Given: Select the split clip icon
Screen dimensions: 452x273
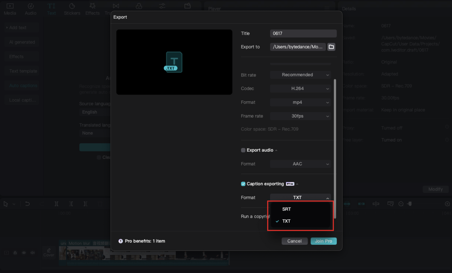Looking at the screenshot, I should click(x=56, y=204).
